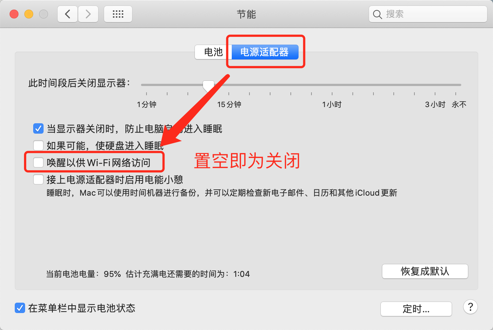Open the help question mark button
The height and width of the screenshot is (330, 493).
coord(470,307)
